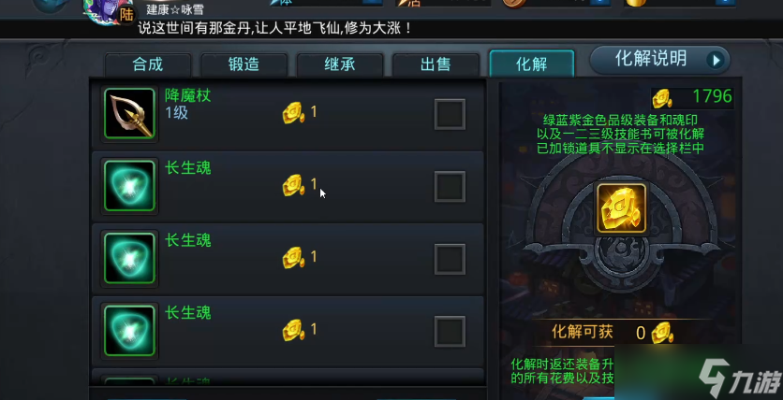Viewport: 783px width, 400px height.
Task: Select the 化解 tab
Action: [532, 64]
